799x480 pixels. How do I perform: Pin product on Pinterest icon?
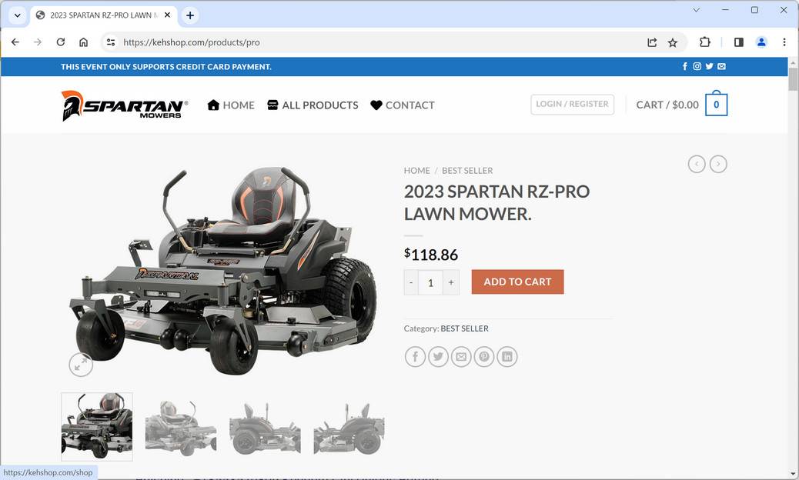tap(484, 357)
